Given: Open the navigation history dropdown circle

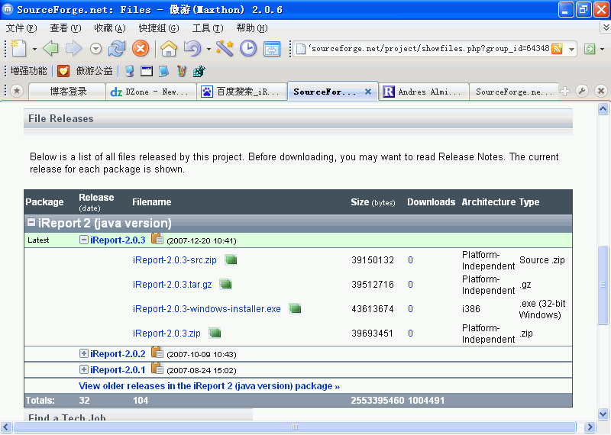Looking at the screenshot, I should (95, 49).
